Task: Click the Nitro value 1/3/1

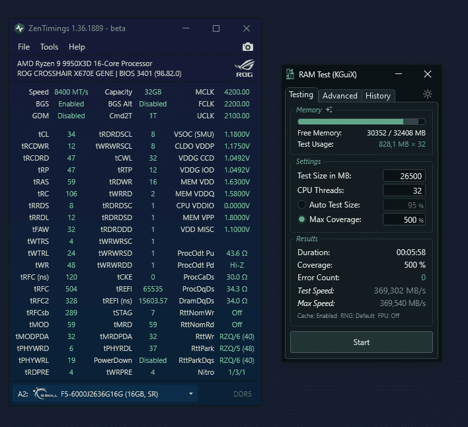Action: (237, 372)
